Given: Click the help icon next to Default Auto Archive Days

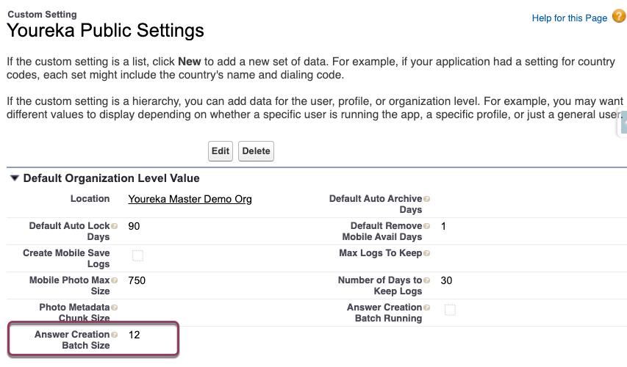Looking at the screenshot, I should (x=426, y=199).
